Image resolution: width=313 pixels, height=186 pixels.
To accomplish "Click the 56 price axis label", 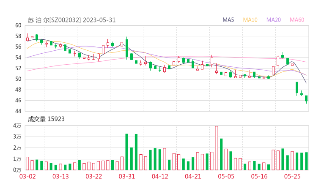I will click(18, 47).
